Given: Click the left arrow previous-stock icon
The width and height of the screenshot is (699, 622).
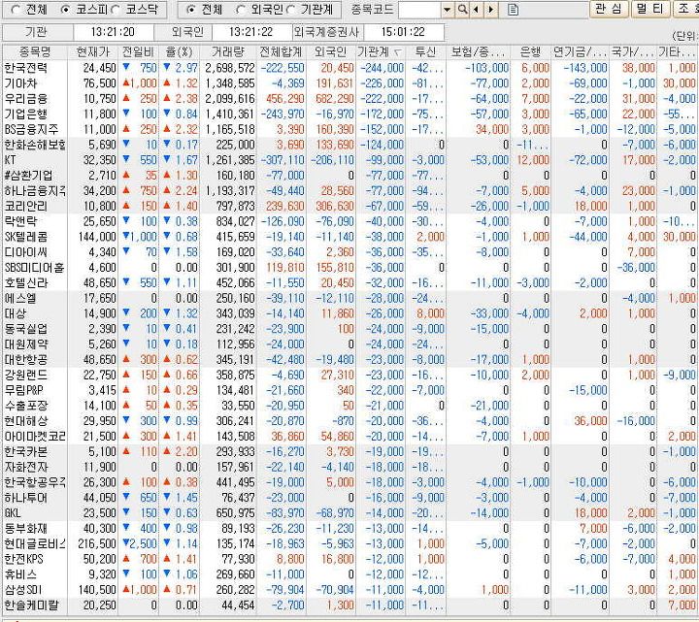Looking at the screenshot, I should point(477,10).
